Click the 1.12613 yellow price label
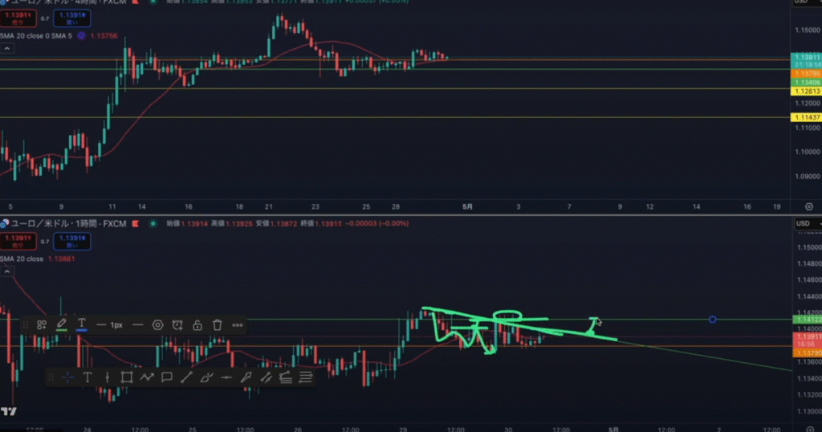The image size is (822, 432). 806,92
